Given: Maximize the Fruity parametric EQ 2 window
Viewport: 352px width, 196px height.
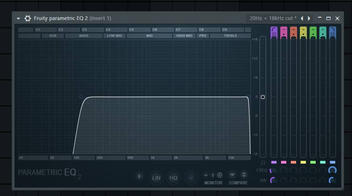Looking at the screenshot, I should pos(328,19).
